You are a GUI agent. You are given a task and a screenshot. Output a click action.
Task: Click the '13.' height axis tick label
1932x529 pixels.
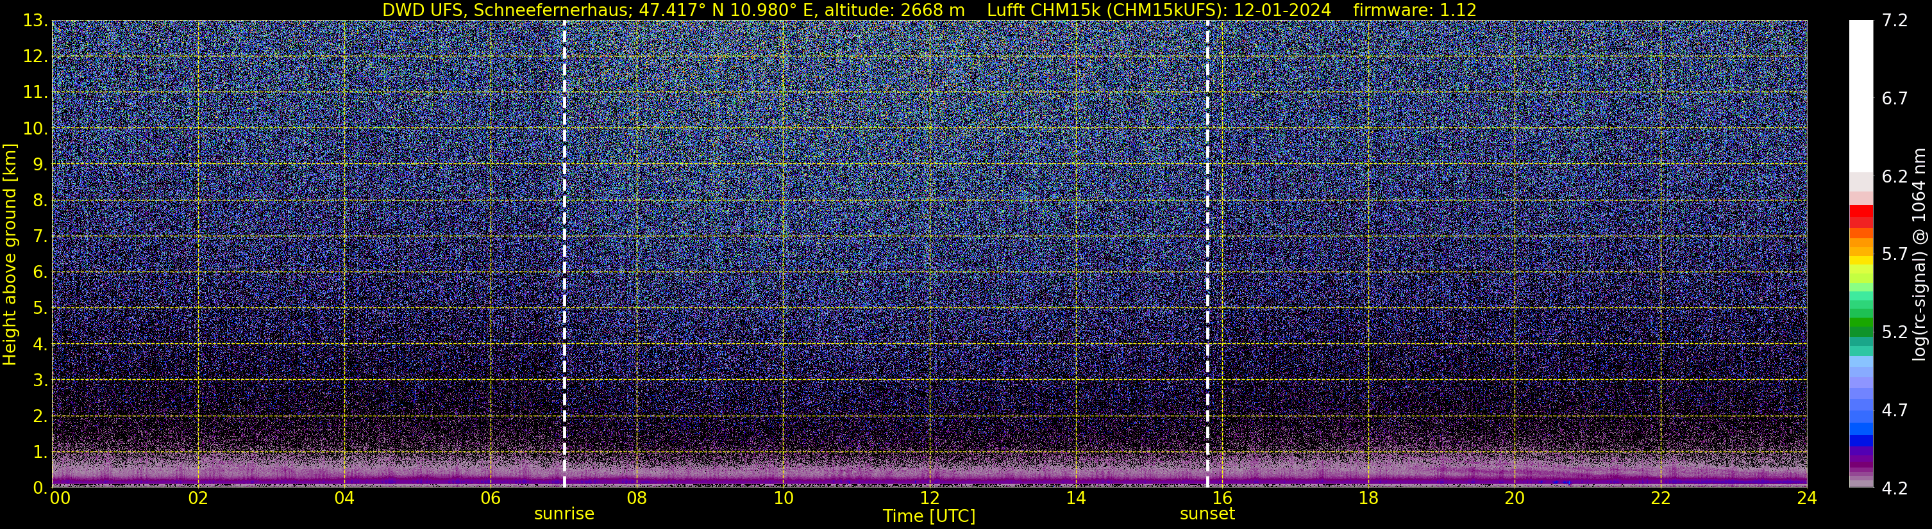tap(35, 20)
